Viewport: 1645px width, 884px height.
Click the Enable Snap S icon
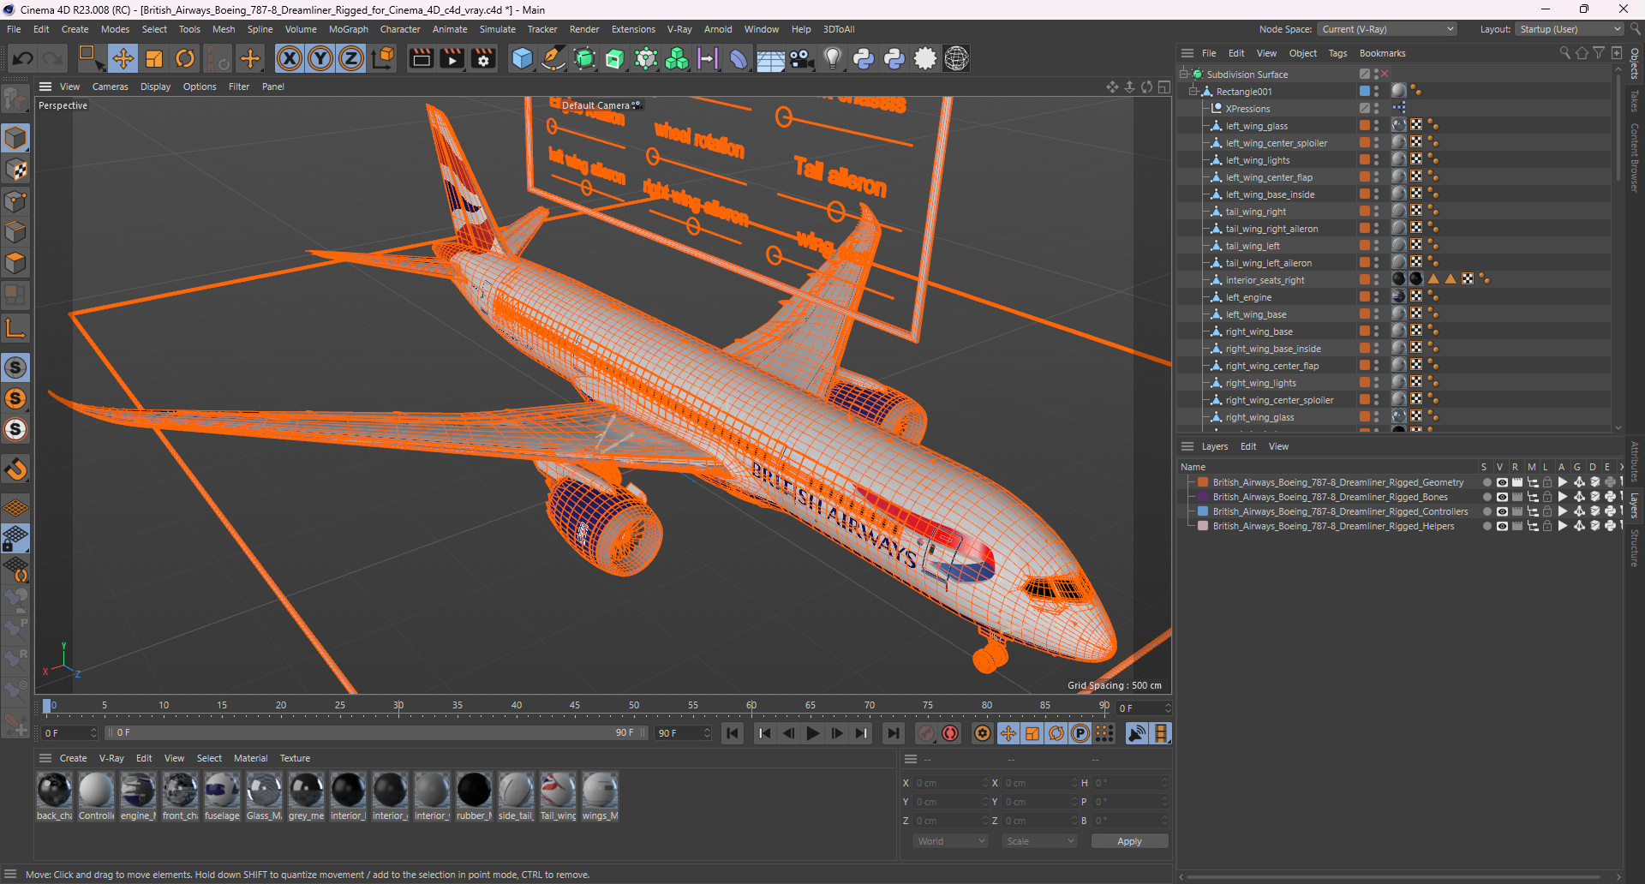[15, 367]
